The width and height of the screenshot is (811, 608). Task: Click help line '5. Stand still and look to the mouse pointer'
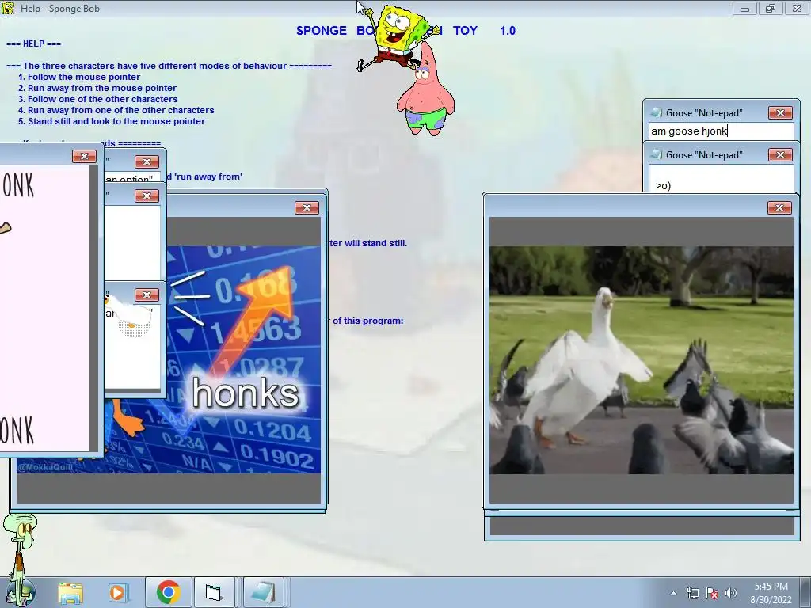tap(112, 121)
